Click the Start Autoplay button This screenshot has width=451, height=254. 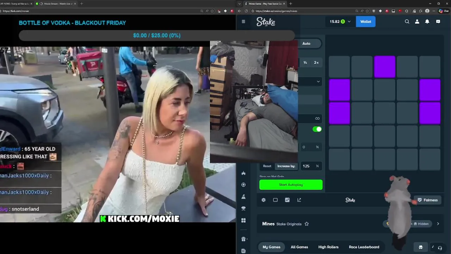pos(291,185)
